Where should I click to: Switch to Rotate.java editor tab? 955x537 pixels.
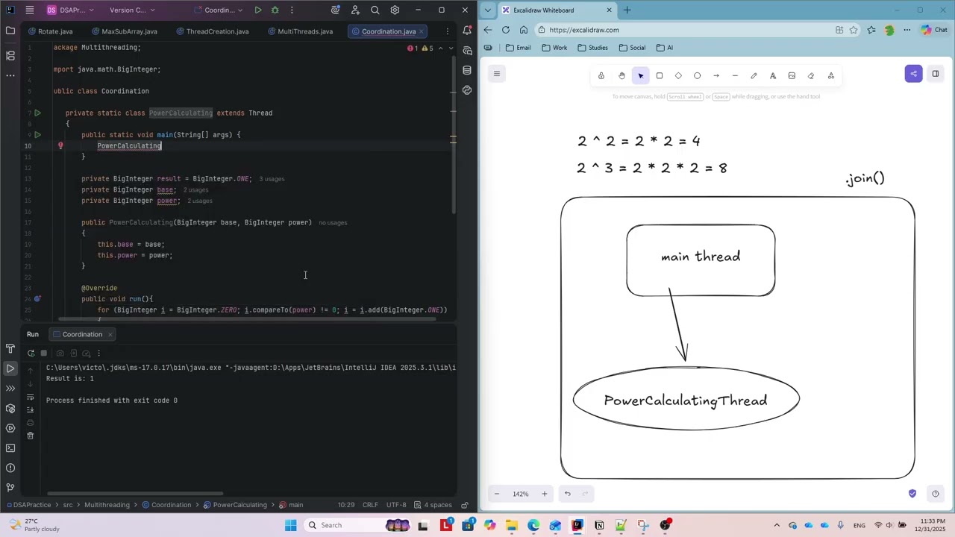click(50, 31)
